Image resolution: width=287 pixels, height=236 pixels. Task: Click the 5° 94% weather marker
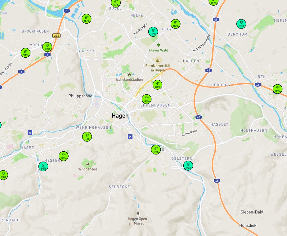tap(43, 166)
